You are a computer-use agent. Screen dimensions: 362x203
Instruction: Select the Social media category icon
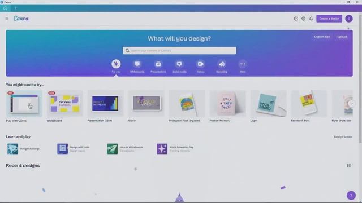[179, 64]
